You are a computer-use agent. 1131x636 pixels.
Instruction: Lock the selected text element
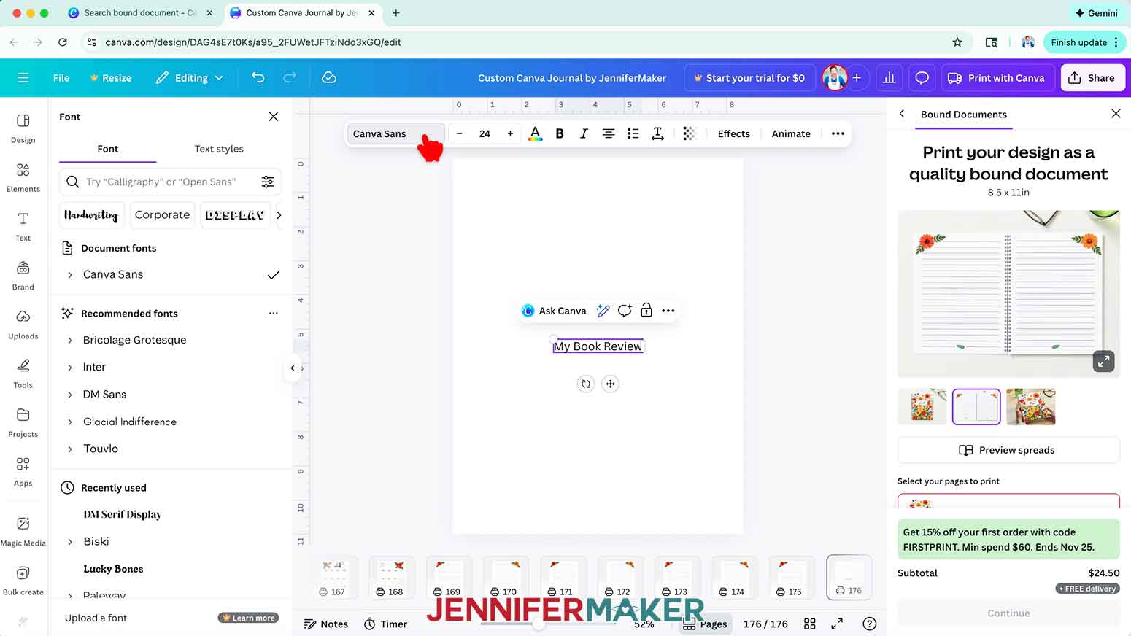[646, 311]
